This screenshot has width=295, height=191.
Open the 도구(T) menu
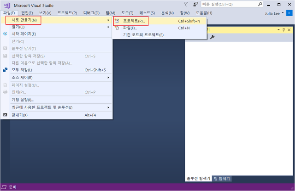[x=127, y=13]
